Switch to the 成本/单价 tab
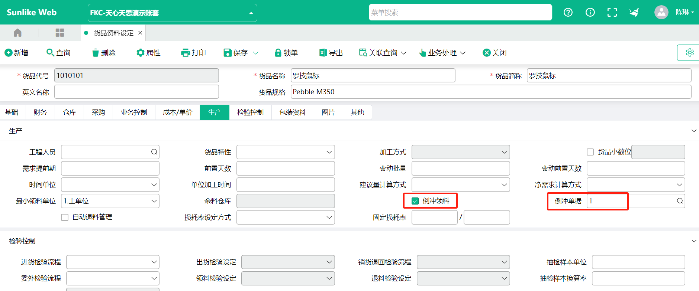The image size is (699, 291). coord(177,112)
